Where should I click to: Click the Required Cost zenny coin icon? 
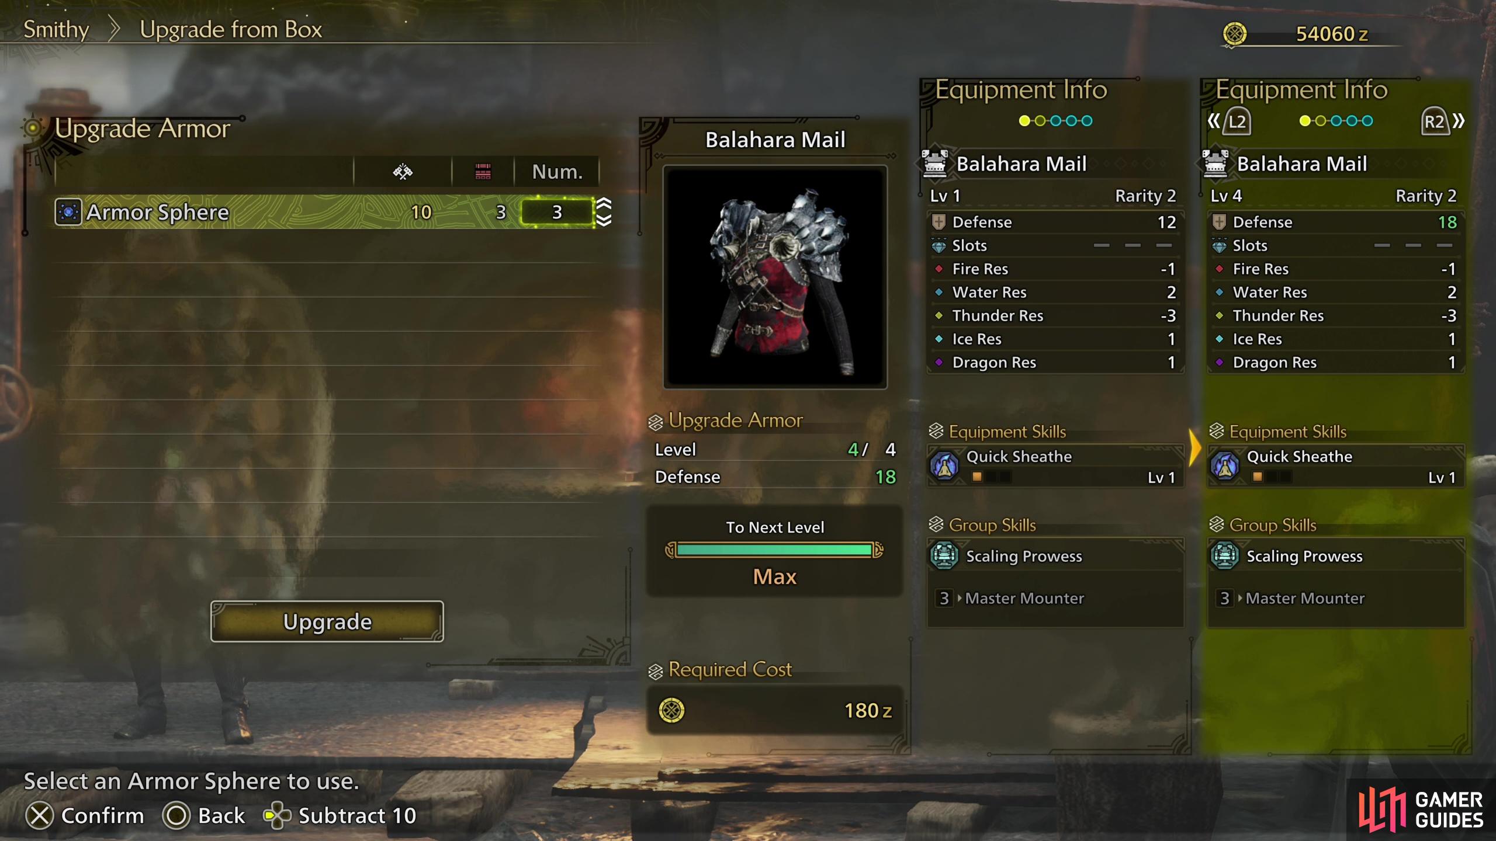pos(671,710)
